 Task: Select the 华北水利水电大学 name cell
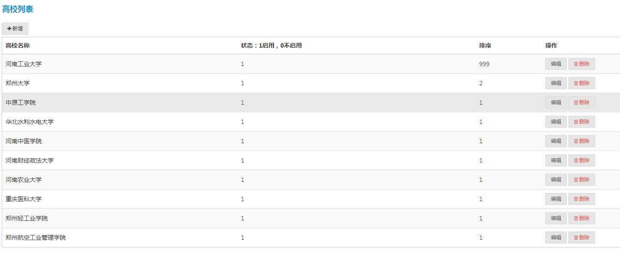pyautogui.click(x=30, y=122)
